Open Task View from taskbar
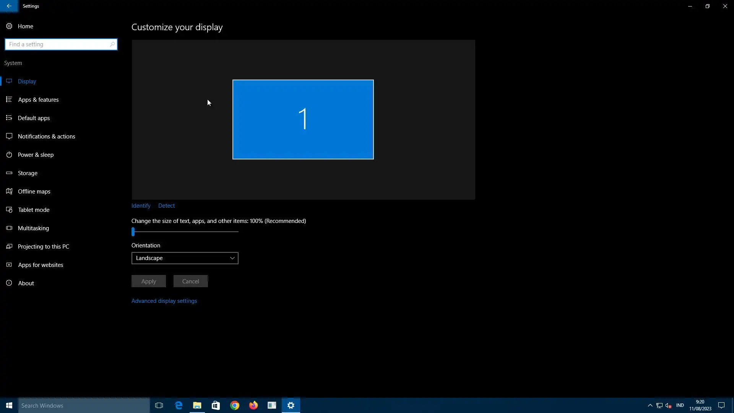 tap(159, 405)
